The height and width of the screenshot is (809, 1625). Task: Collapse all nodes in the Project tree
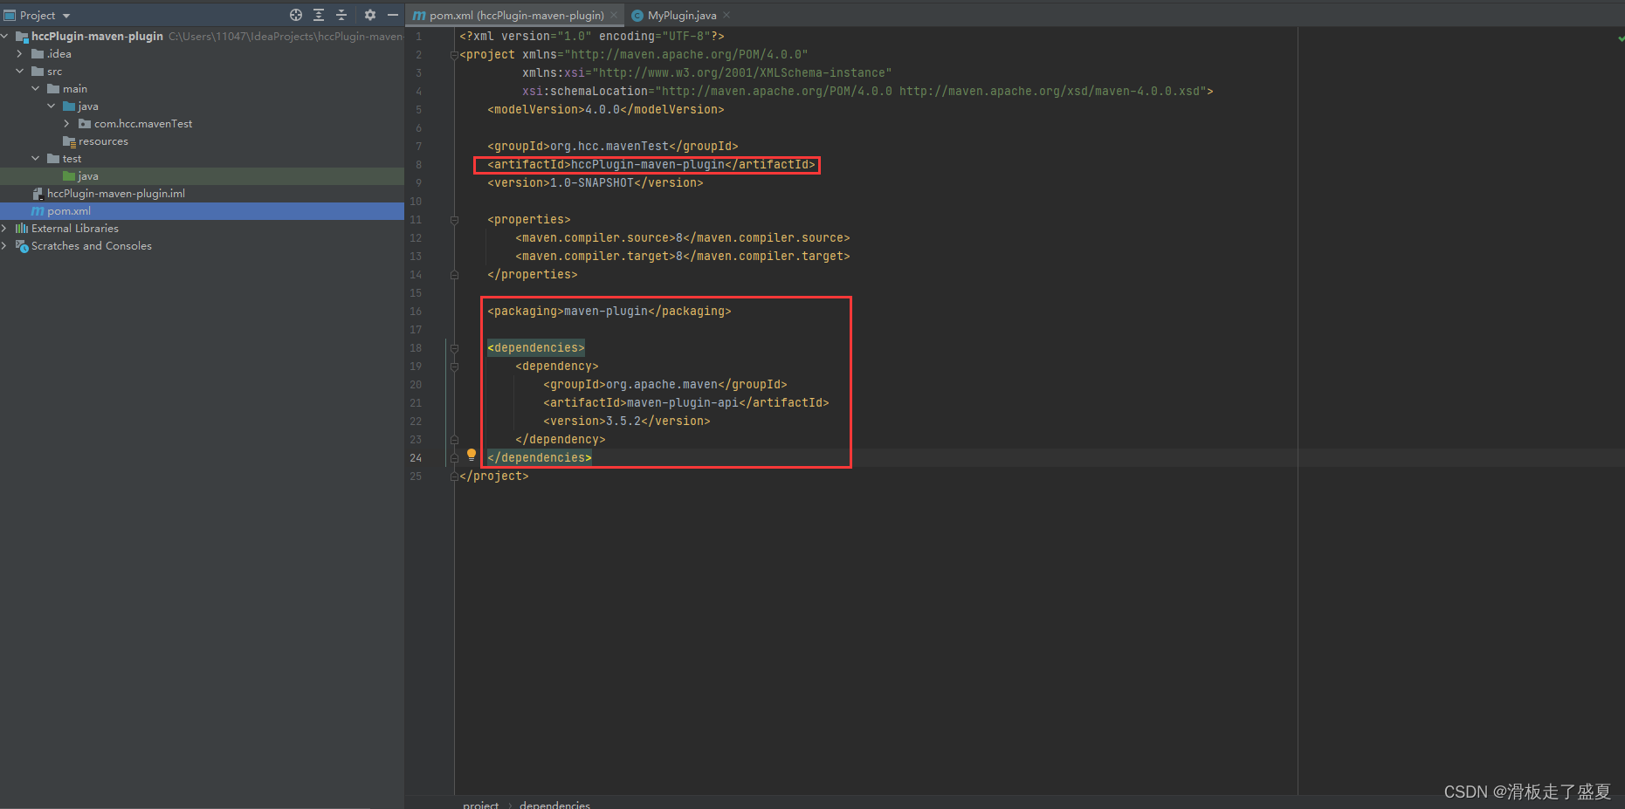pyautogui.click(x=341, y=15)
